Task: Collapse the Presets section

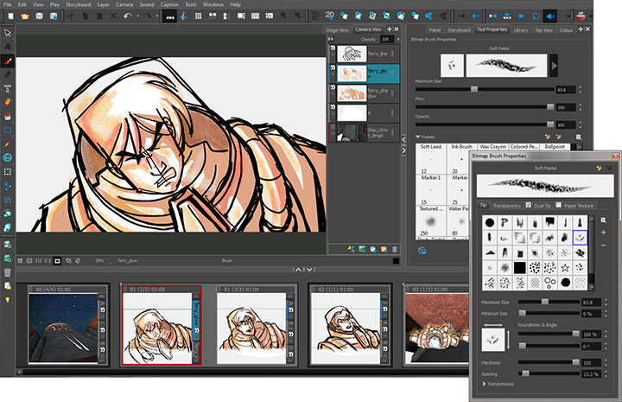Action: click(418, 136)
